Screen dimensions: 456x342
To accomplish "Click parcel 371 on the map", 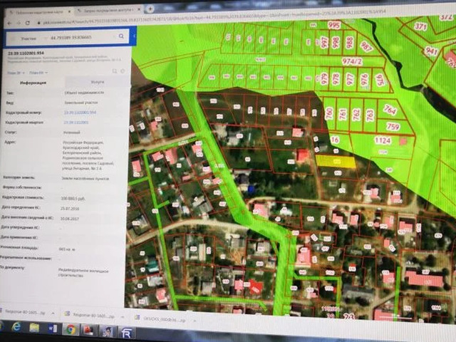I will (x=420, y=27).
